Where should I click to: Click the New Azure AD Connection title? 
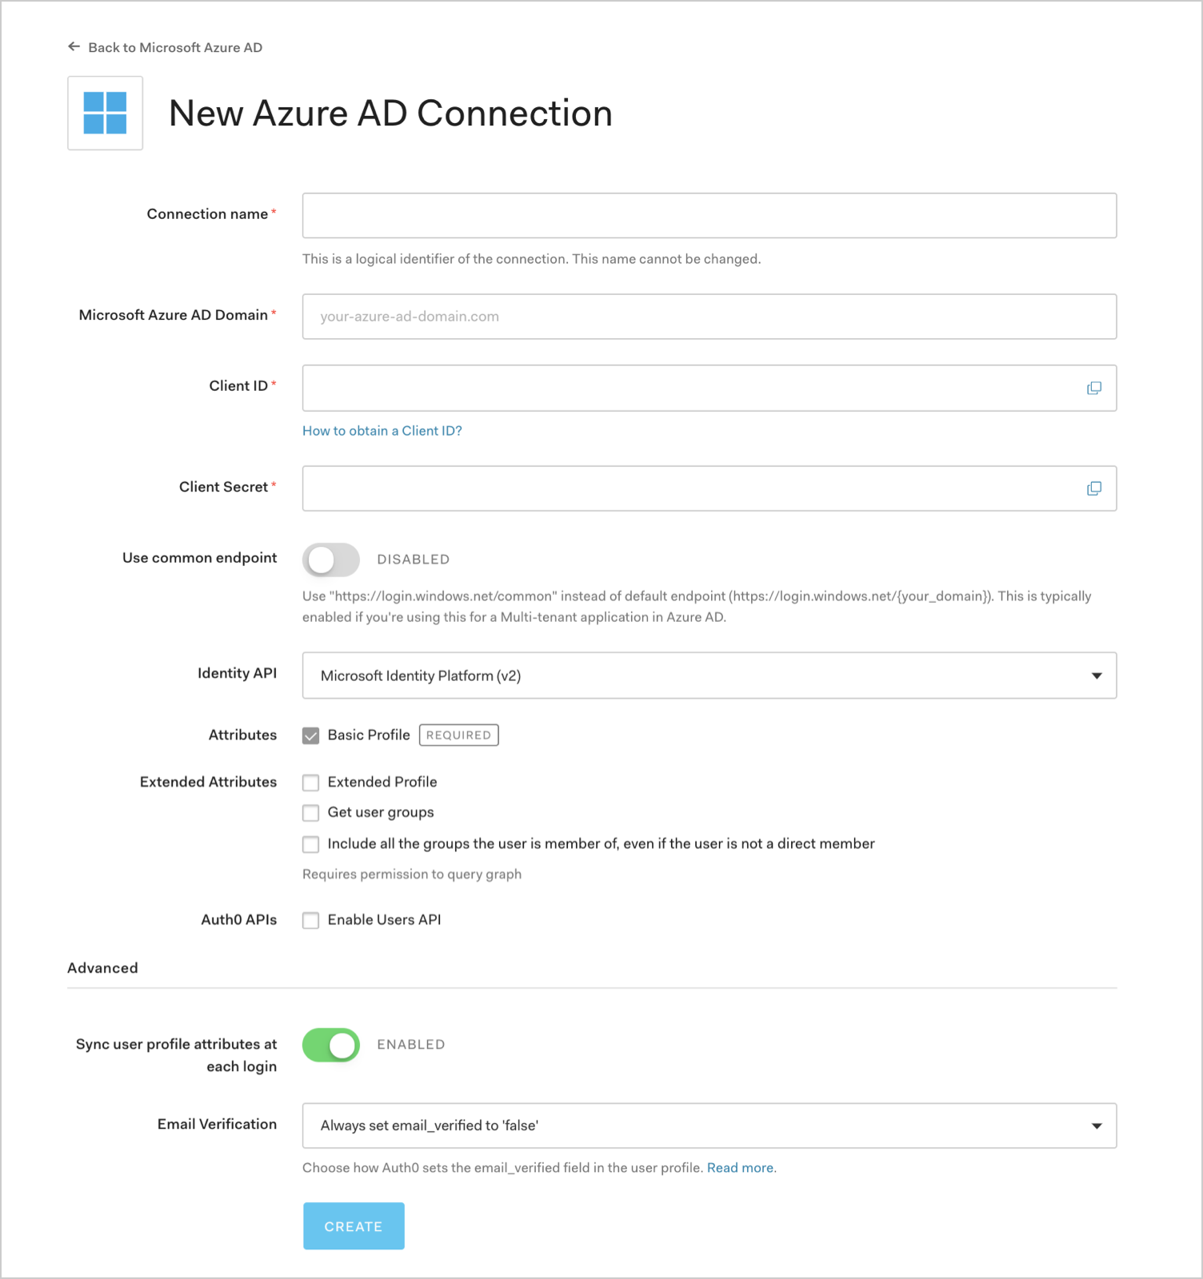click(x=390, y=113)
